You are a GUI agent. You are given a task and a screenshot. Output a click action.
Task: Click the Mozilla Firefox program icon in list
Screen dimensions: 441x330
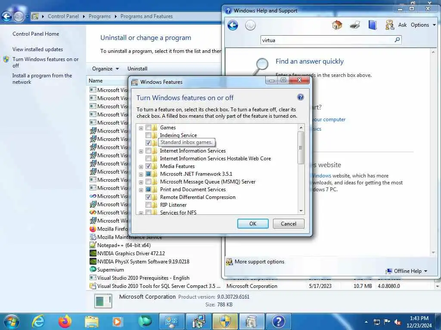point(93,229)
